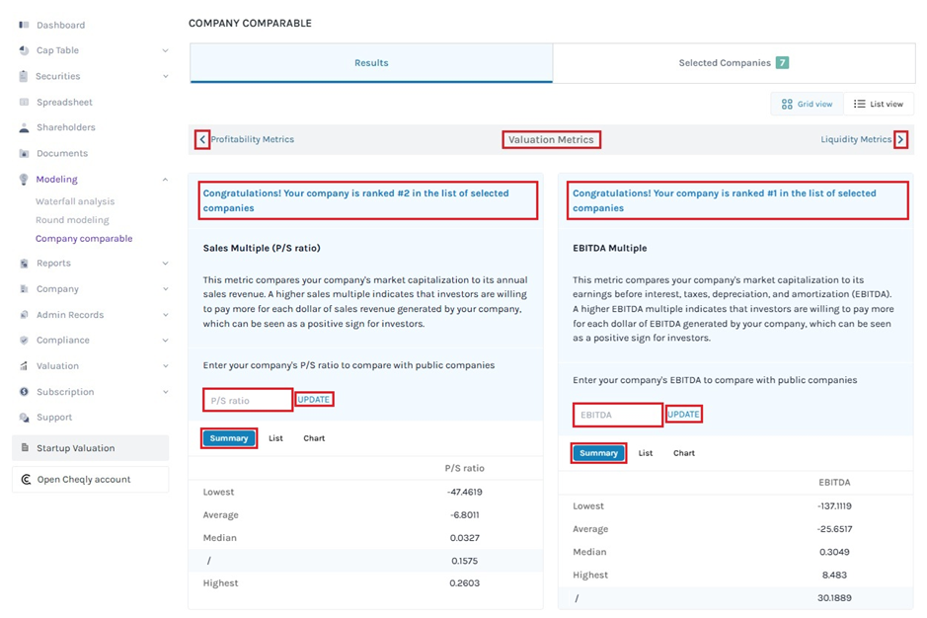Click the Valuation chart icon

pos(24,366)
